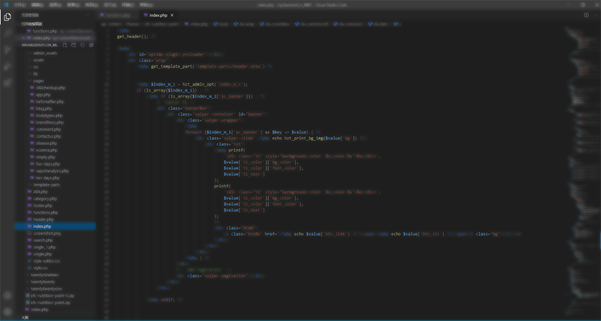Open the explorer panel ellipsis menu
The width and height of the screenshot is (601, 321).
click(x=88, y=15)
